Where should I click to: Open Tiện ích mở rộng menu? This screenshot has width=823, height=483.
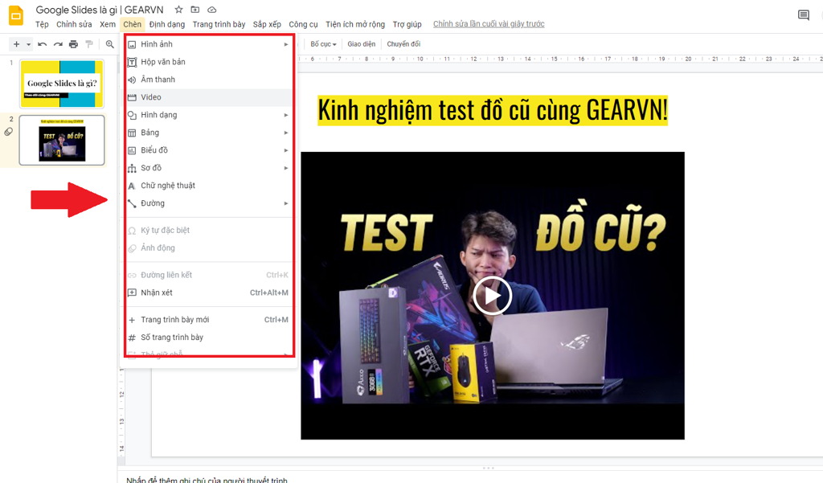point(354,24)
